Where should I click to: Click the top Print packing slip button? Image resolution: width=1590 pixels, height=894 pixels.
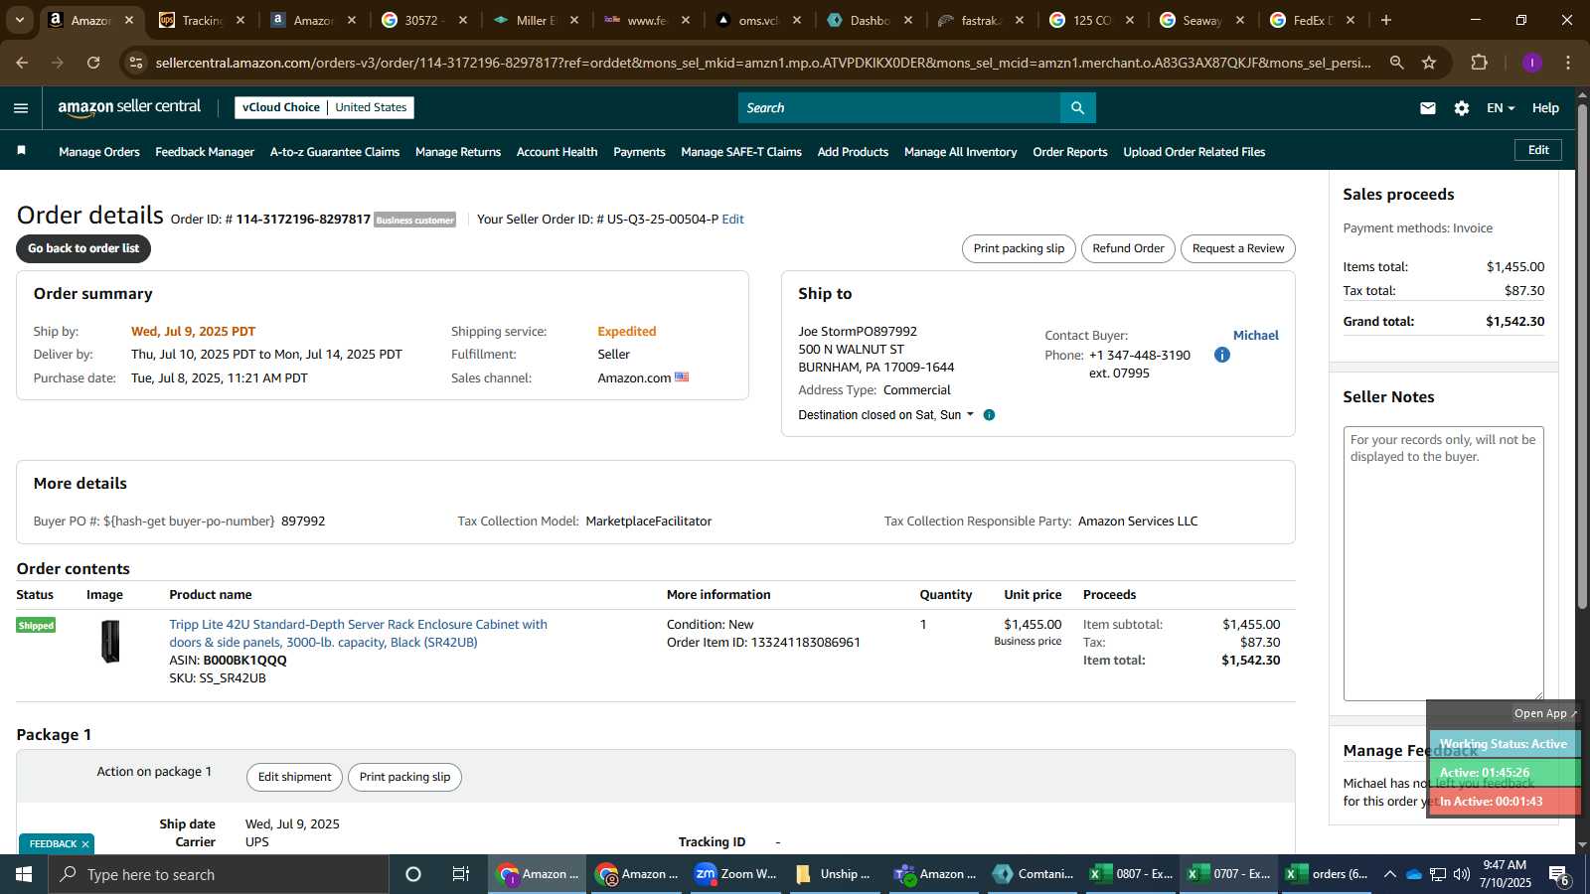1019,248
